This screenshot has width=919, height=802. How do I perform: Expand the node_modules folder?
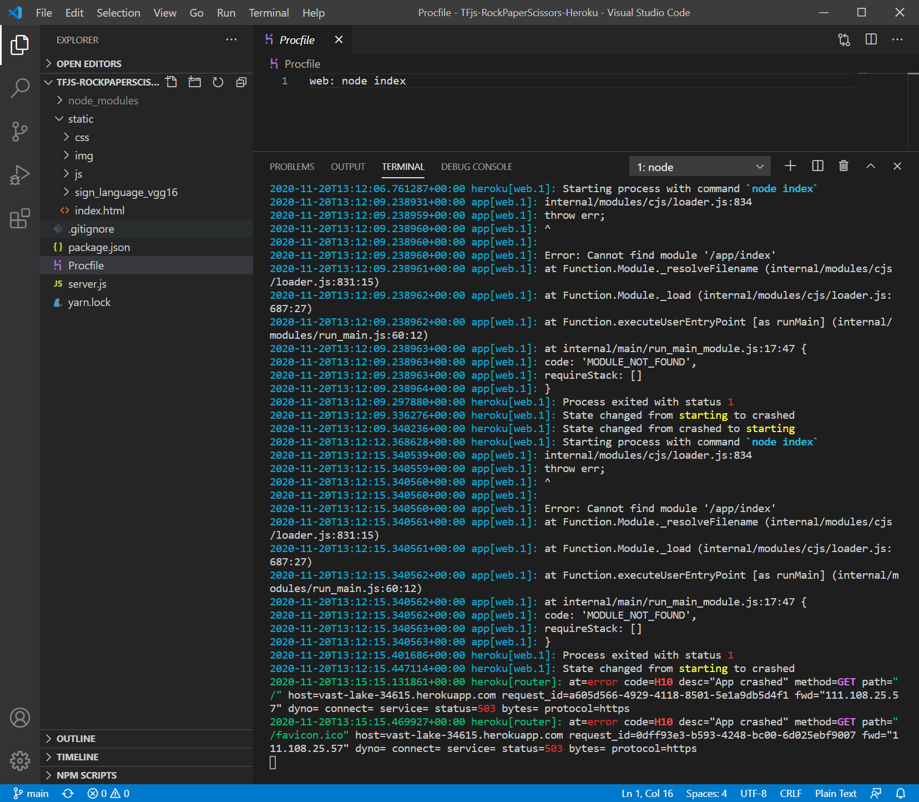147,101
